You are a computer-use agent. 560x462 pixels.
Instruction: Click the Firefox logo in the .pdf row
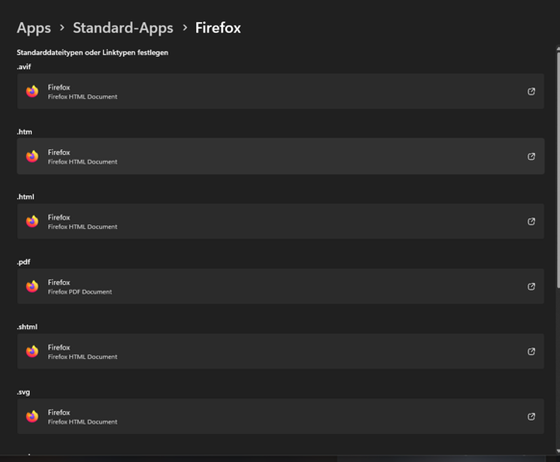point(32,287)
